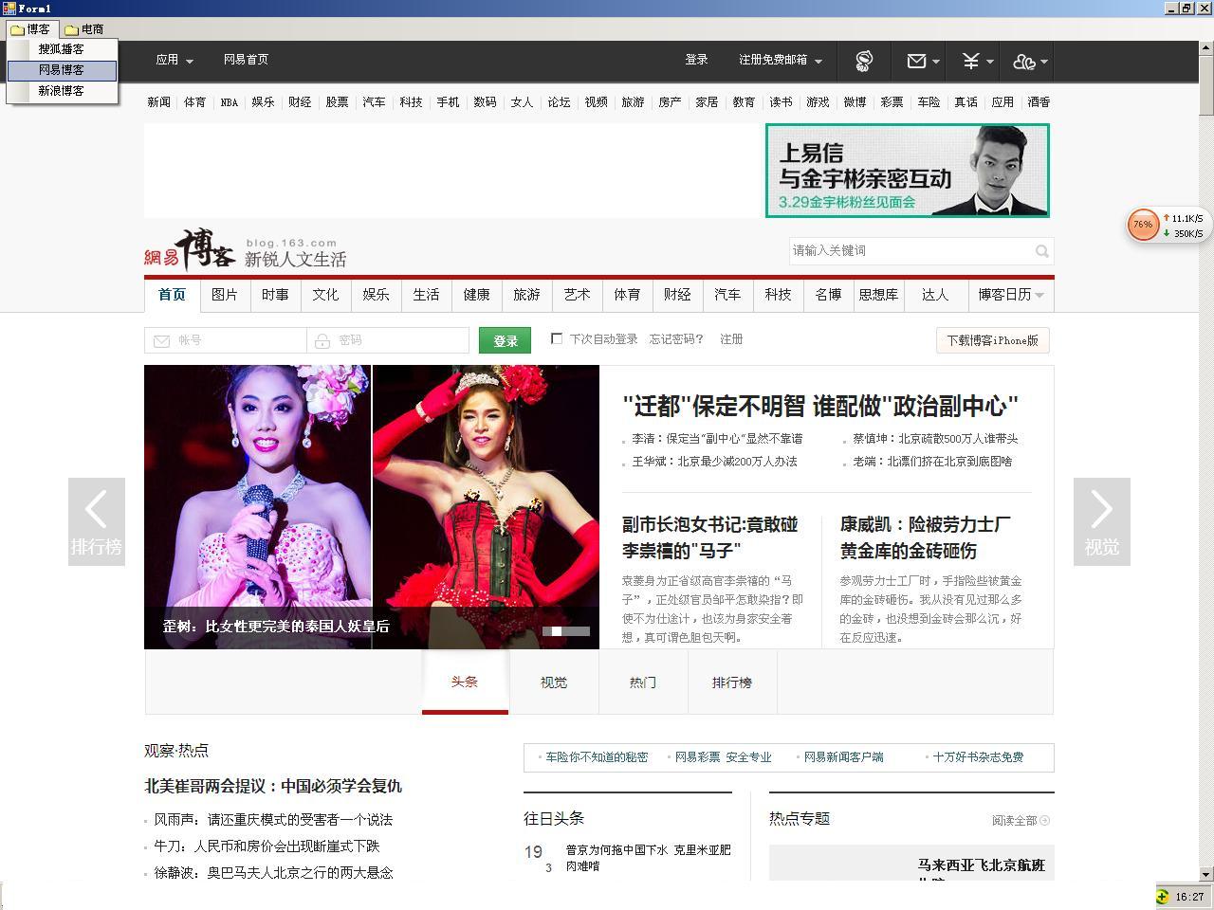Screen dimensions: 1214x910
Task: Select the 达人 navigation tab
Action: point(935,295)
